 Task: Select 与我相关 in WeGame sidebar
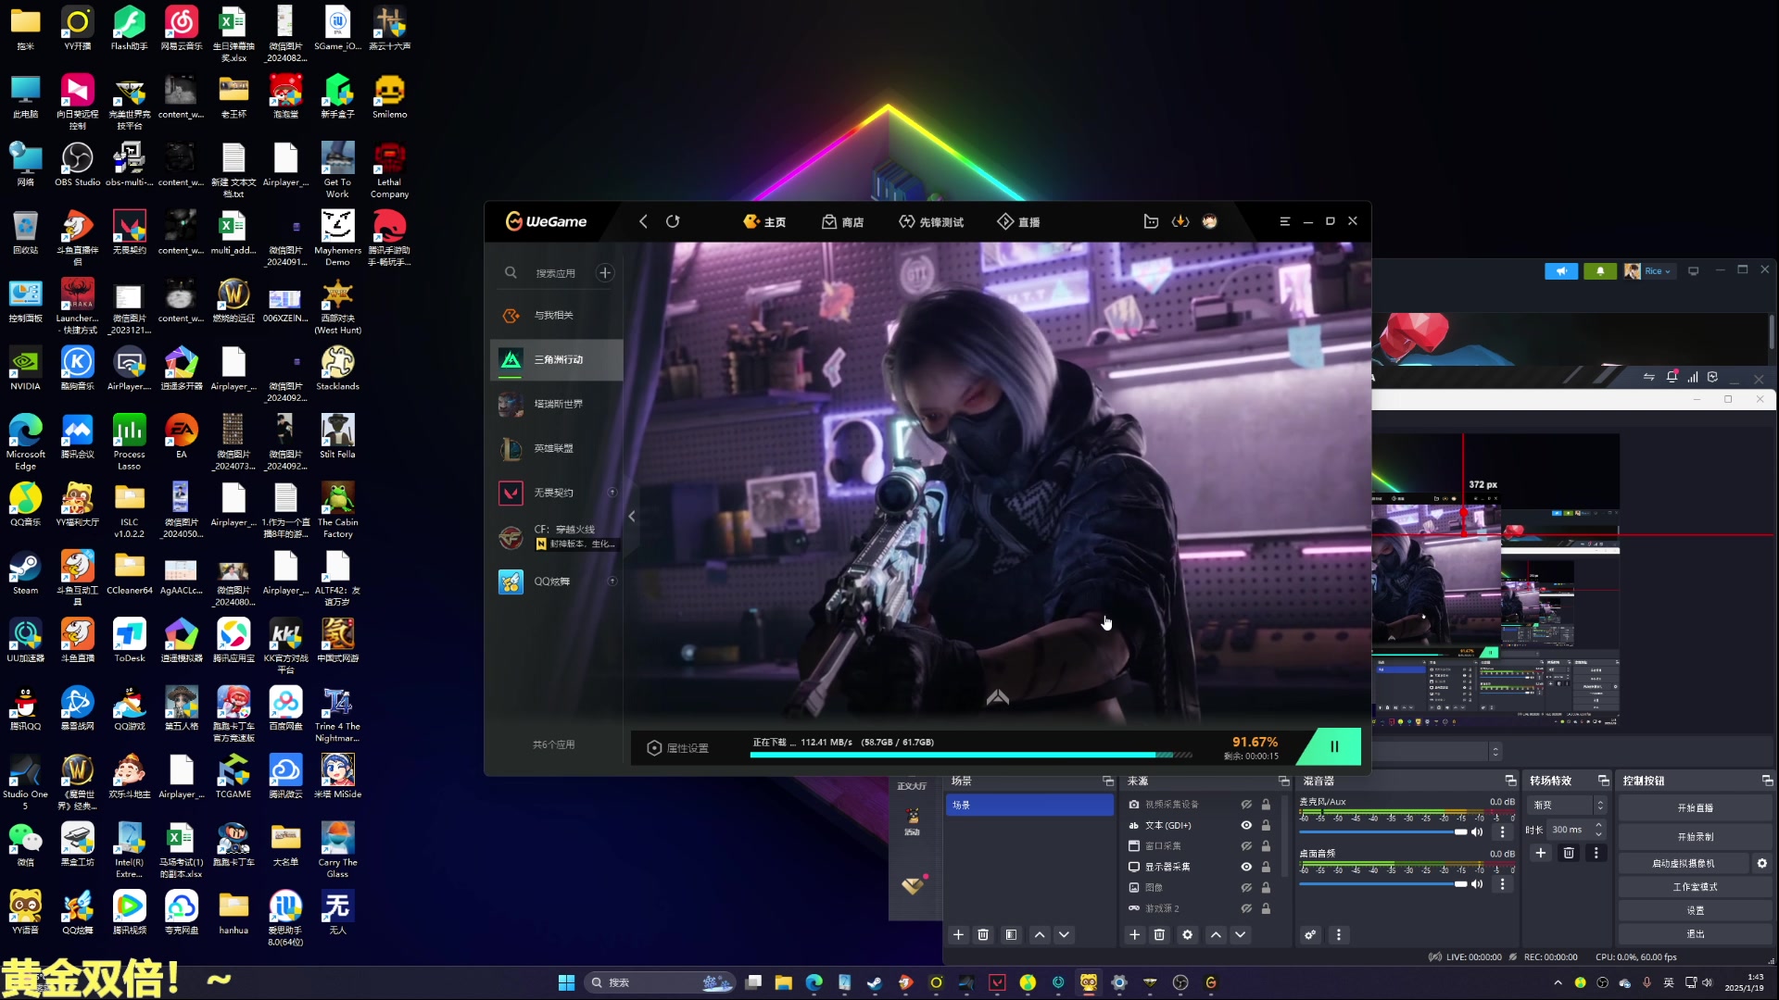pyautogui.click(x=556, y=316)
